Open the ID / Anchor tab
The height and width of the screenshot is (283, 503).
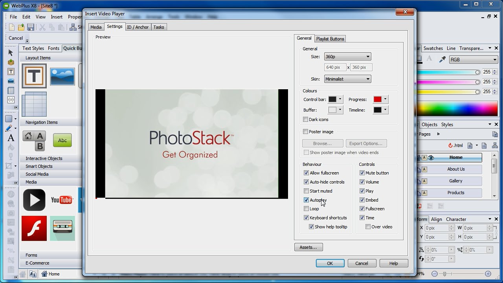click(138, 27)
